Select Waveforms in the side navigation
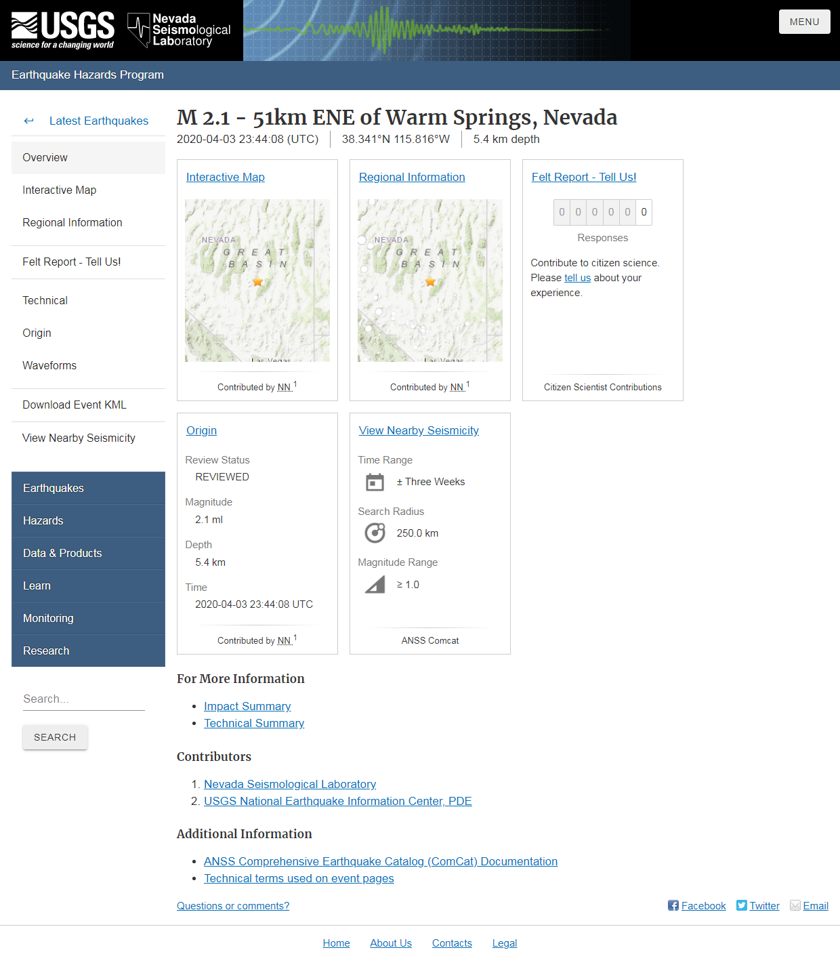 click(49, 366)
